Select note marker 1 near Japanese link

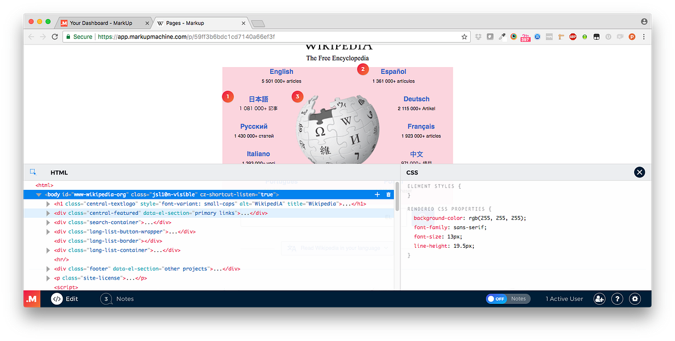(x=227, y=96)
